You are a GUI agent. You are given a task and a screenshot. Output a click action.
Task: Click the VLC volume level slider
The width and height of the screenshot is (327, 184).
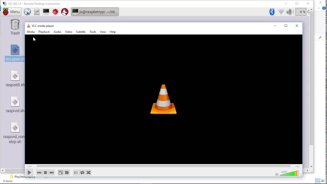pyautogui.click(x=289, y=174)
